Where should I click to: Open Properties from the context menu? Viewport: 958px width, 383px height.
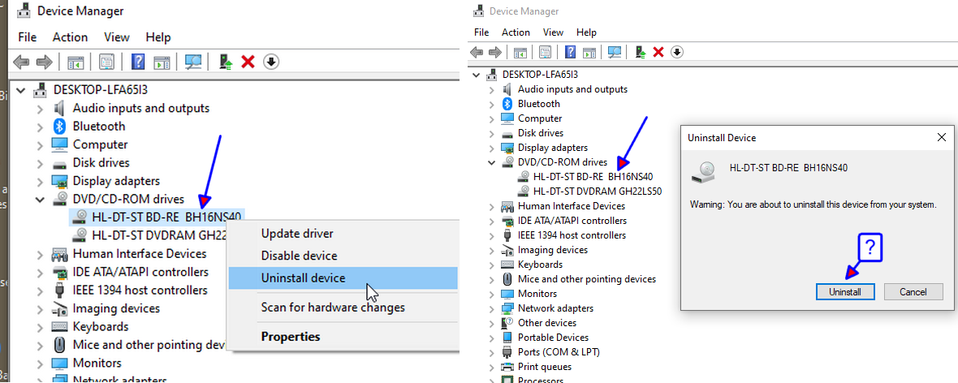tap(291, 337)
